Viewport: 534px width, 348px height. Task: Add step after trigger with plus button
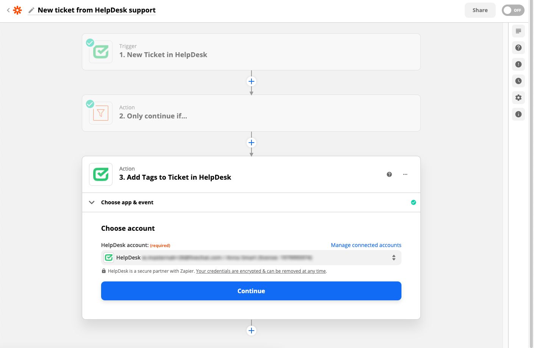pyautogui.click(x=251, y=81)
